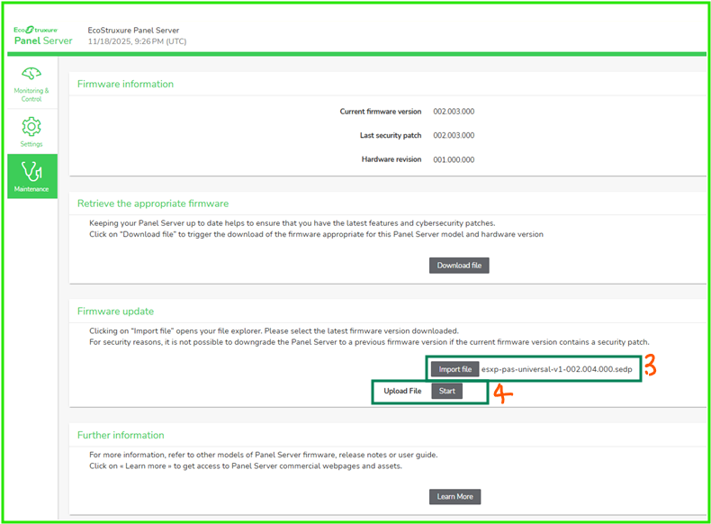Screen dimensions: 711x524
Task: Click the sentence starting Keeping your Panel Server
Action: [292, 223]
